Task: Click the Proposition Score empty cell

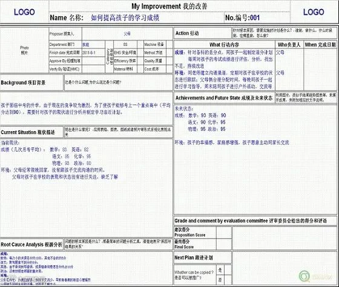Action: [224, 232]
